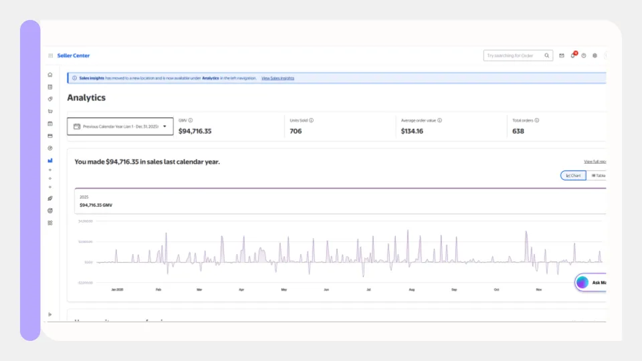Click the Ask assistant floating button
The image size is (642, 361).
[x=591, y=282]
